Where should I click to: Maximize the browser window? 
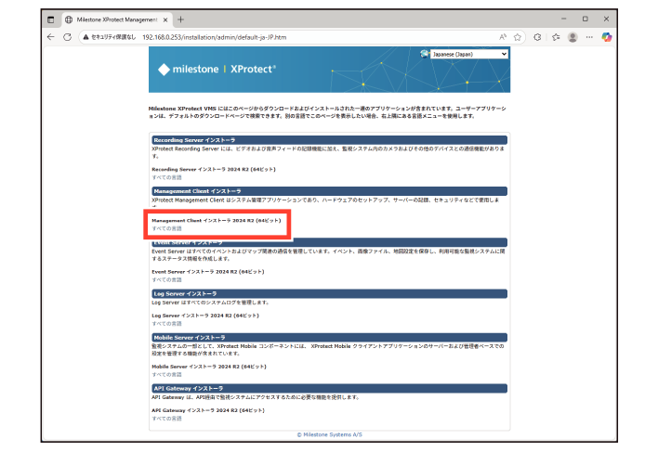585,19
